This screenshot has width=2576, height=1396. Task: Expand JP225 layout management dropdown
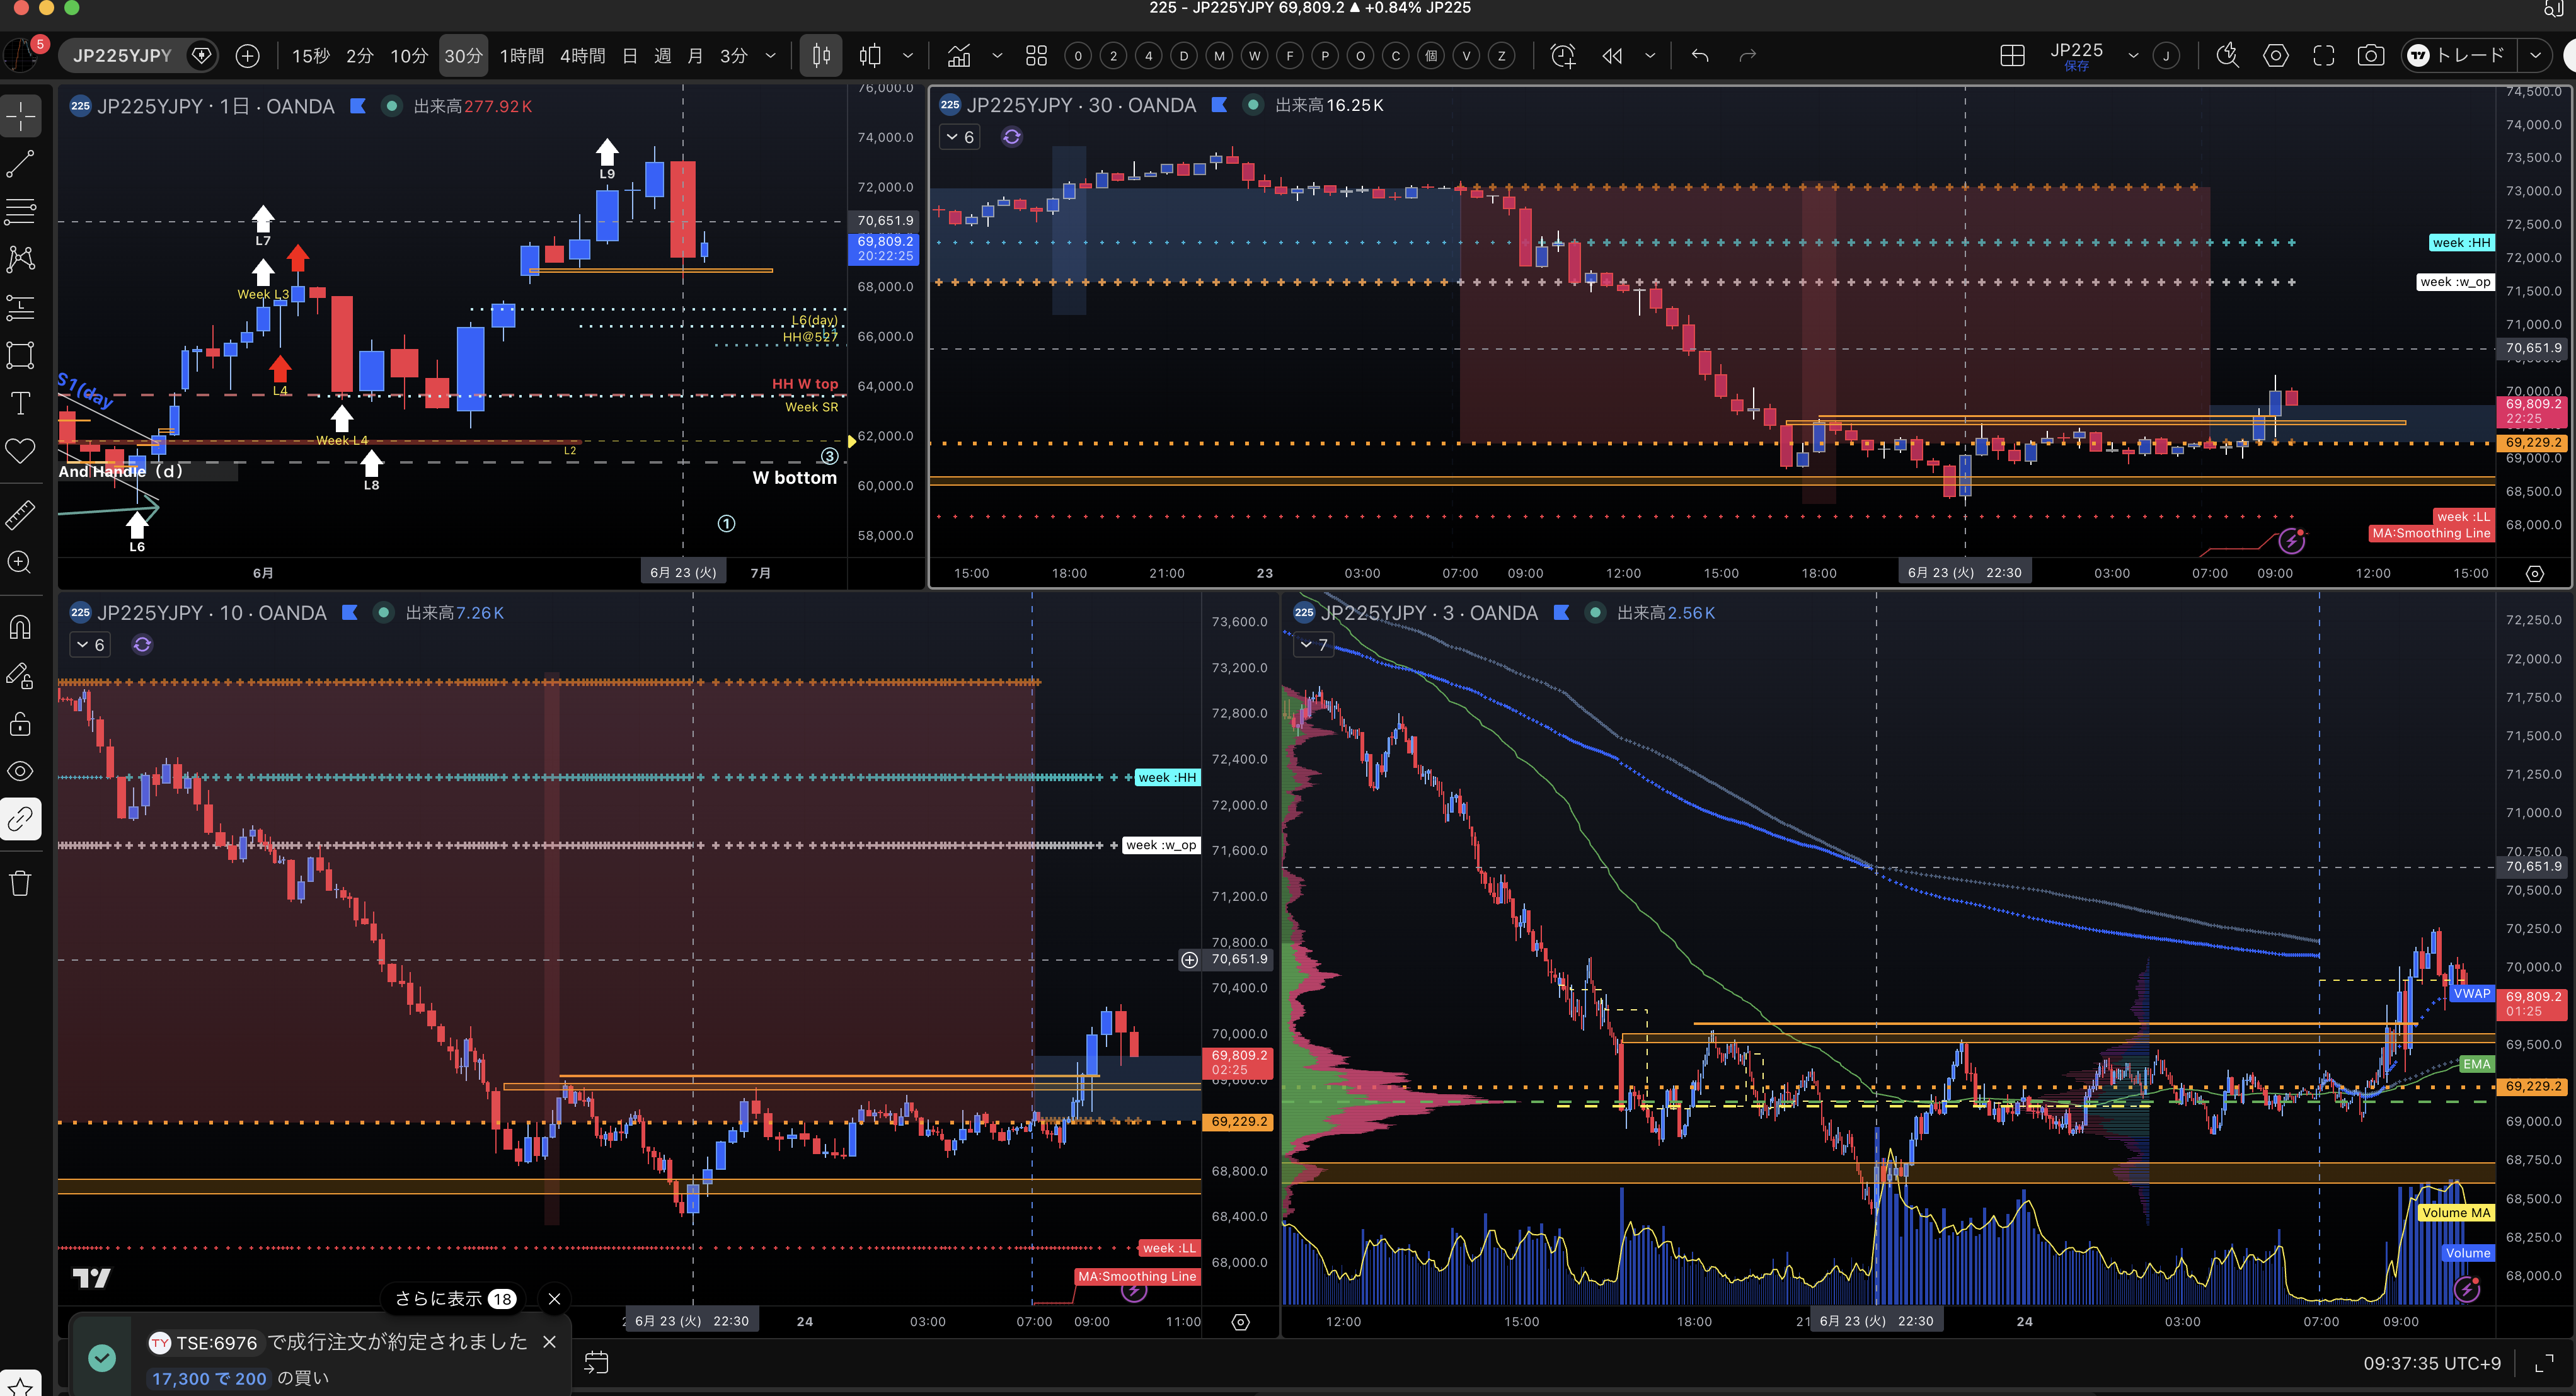[x=2133, y=56]
